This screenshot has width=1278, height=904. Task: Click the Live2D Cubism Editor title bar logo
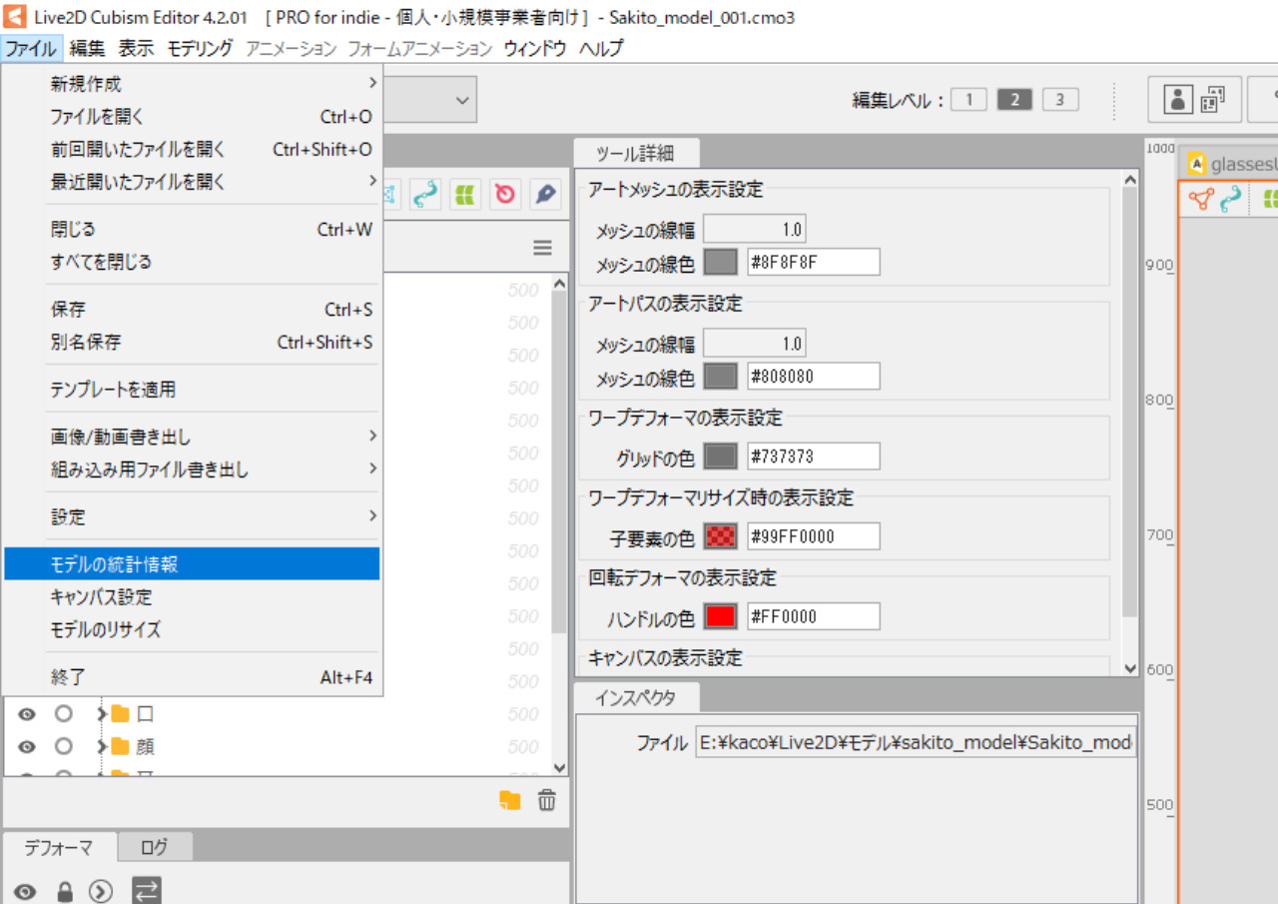14,17
